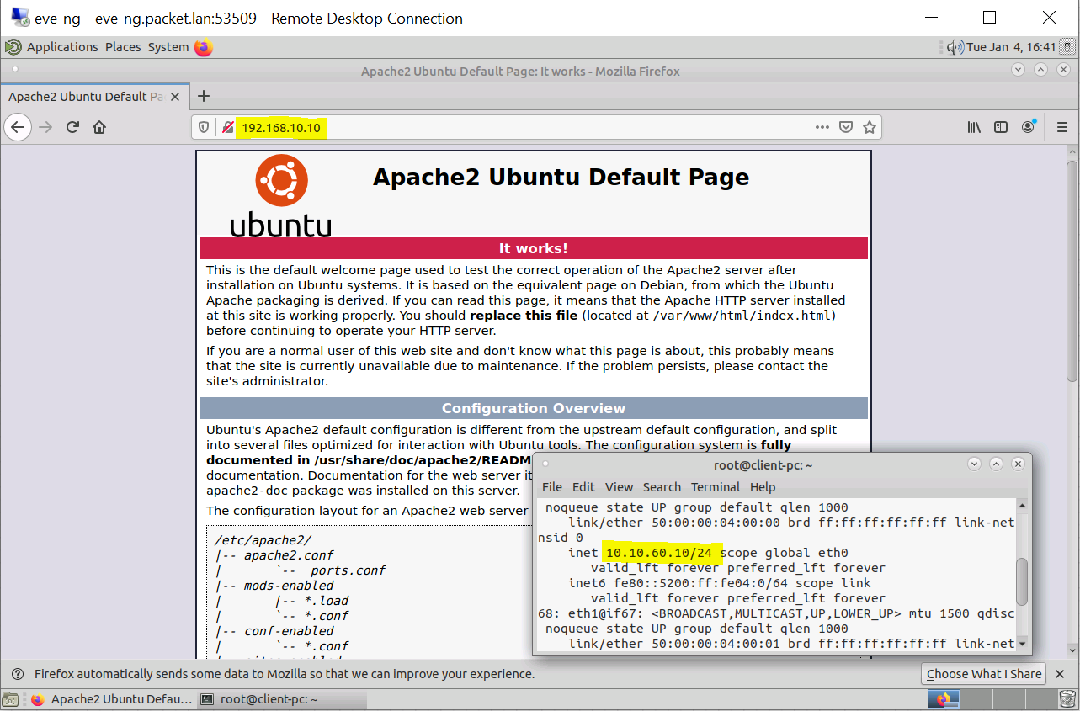1080x711 pixels.
Task: Toggle volume speaker in top panel
Action: [955, 47]
